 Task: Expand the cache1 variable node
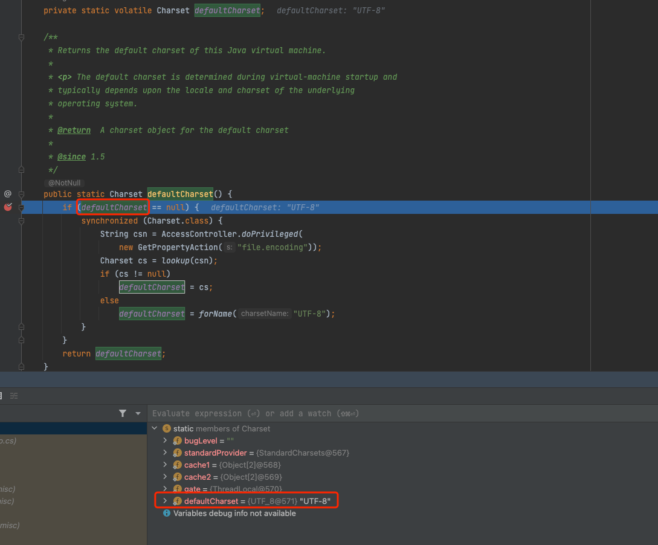pyautogui.click(x=165, y=465)
